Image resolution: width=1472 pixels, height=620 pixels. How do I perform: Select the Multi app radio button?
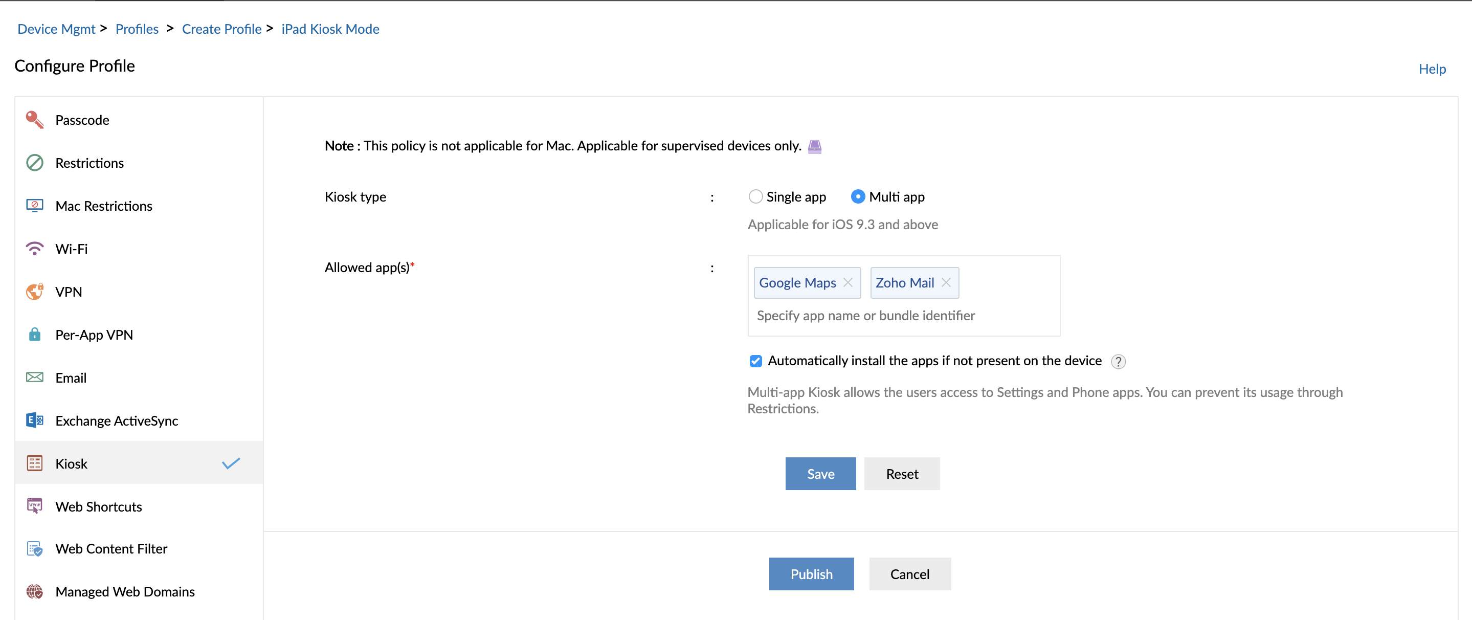point(857,196)
